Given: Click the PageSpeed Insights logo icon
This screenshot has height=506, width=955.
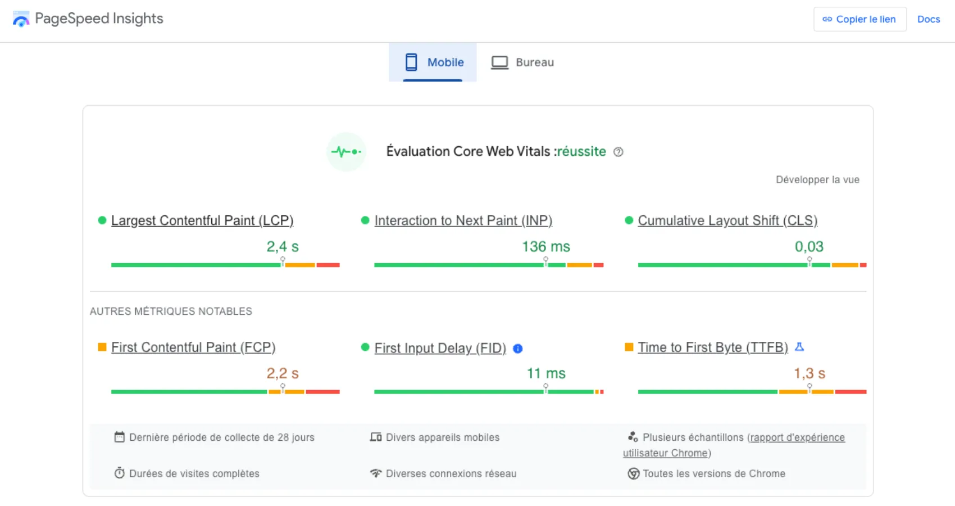Looking at the screenshot, I should [21, 19].
